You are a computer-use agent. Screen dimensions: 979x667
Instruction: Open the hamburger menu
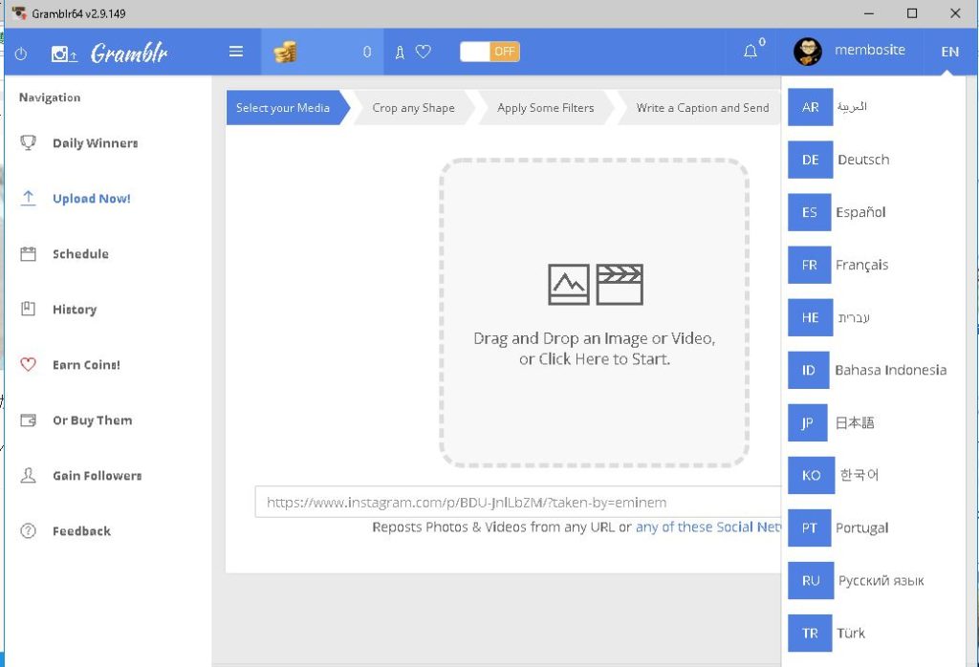pos(236,52)
